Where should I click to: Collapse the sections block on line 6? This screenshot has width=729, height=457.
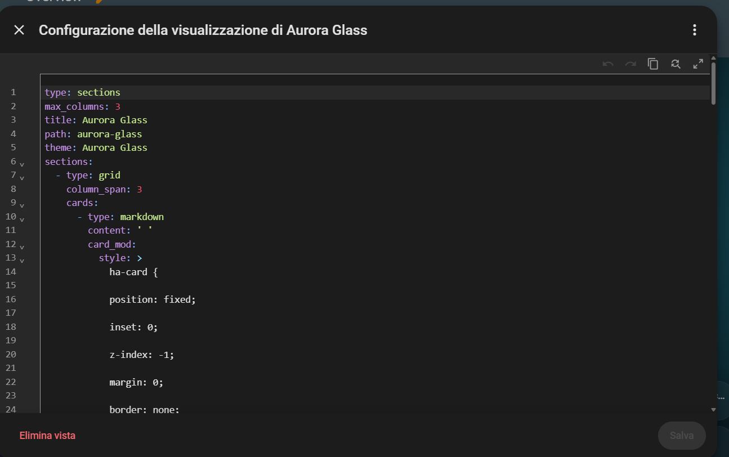(22, 164)
